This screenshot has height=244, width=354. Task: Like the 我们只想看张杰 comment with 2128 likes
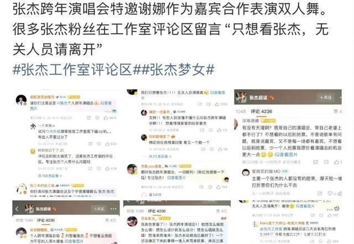click(217, 104)
